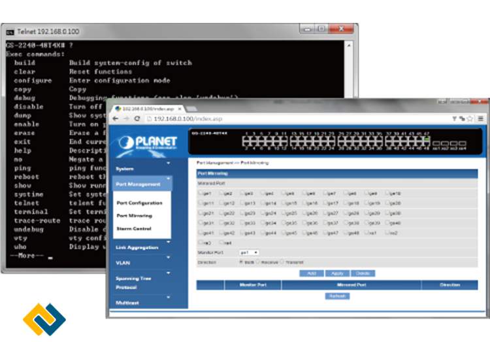Choose the Transmit direction option

pyautogui.click(x=282, y=262)
